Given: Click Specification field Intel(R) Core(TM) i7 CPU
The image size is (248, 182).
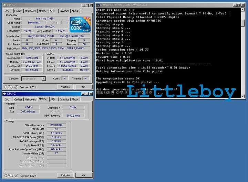Looking at the screenshot, I should (56, 36).
